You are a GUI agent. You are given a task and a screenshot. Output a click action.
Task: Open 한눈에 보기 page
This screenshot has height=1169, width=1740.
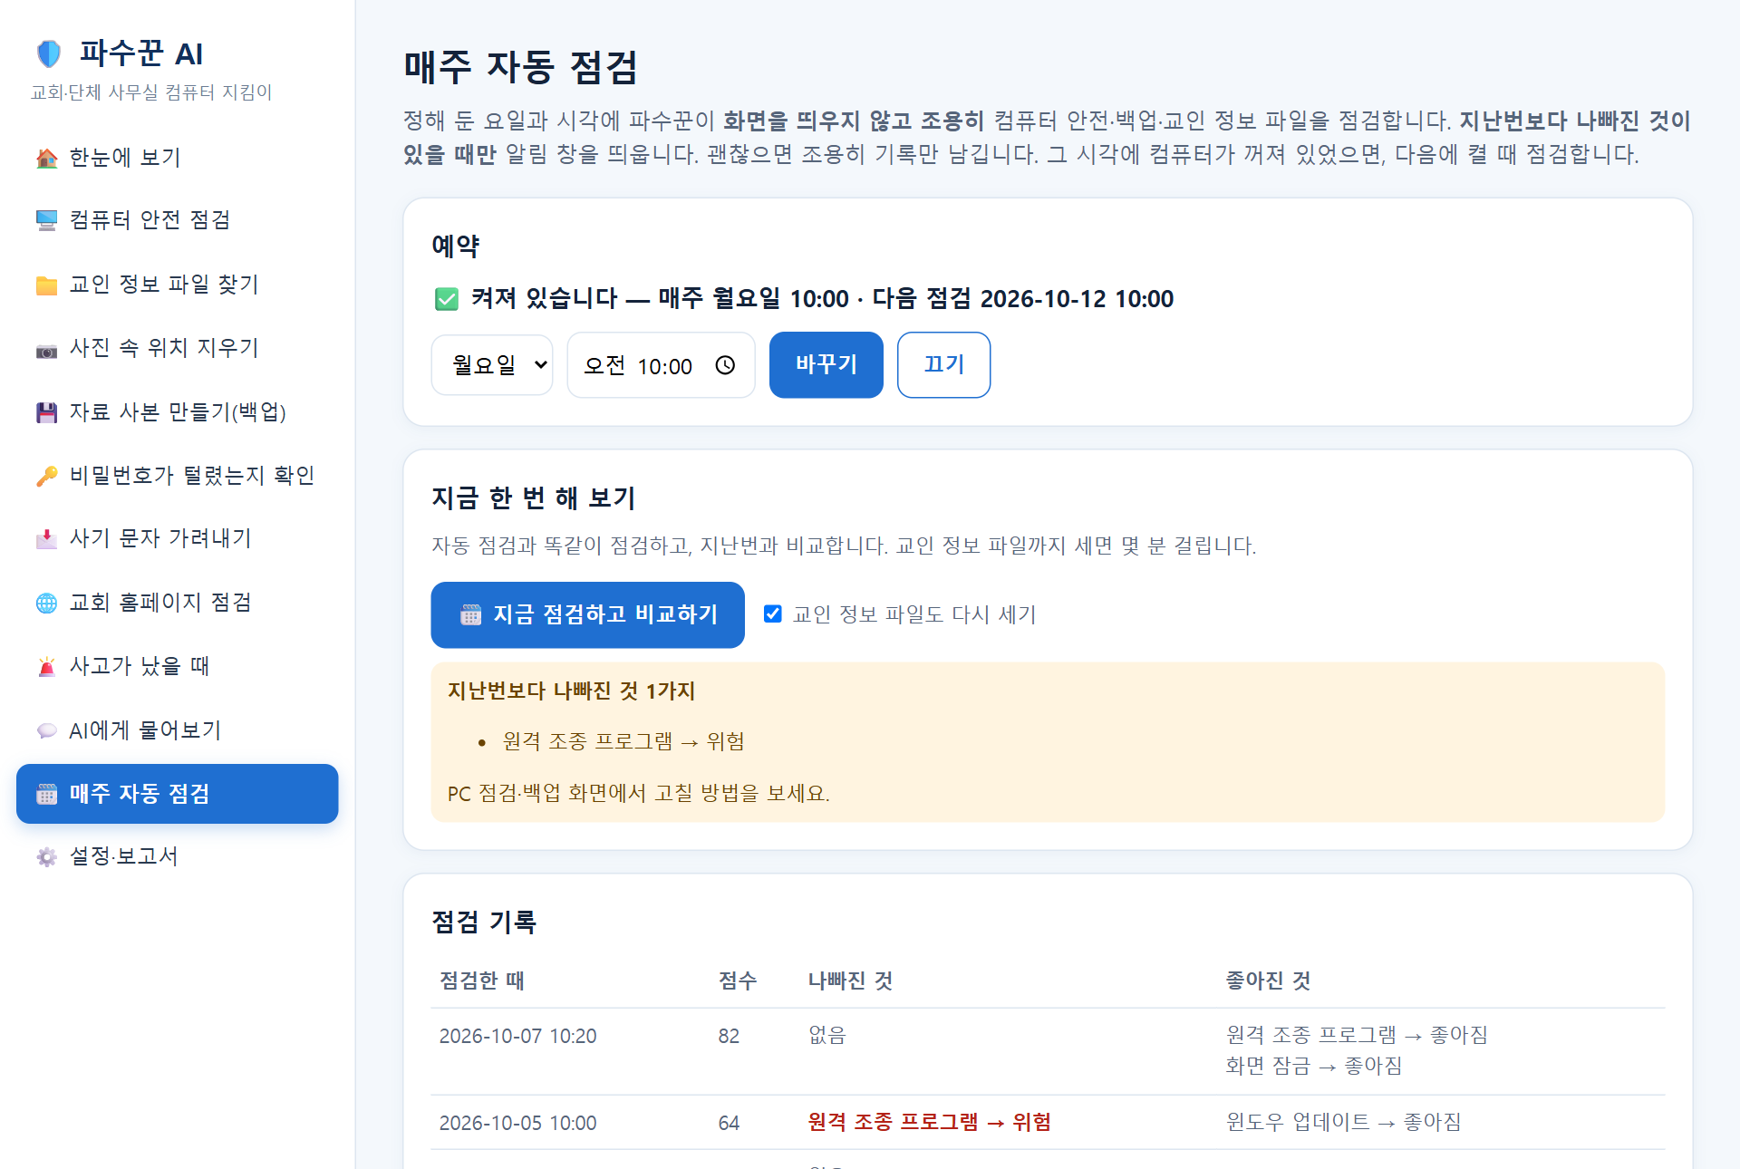coord(177,158)
